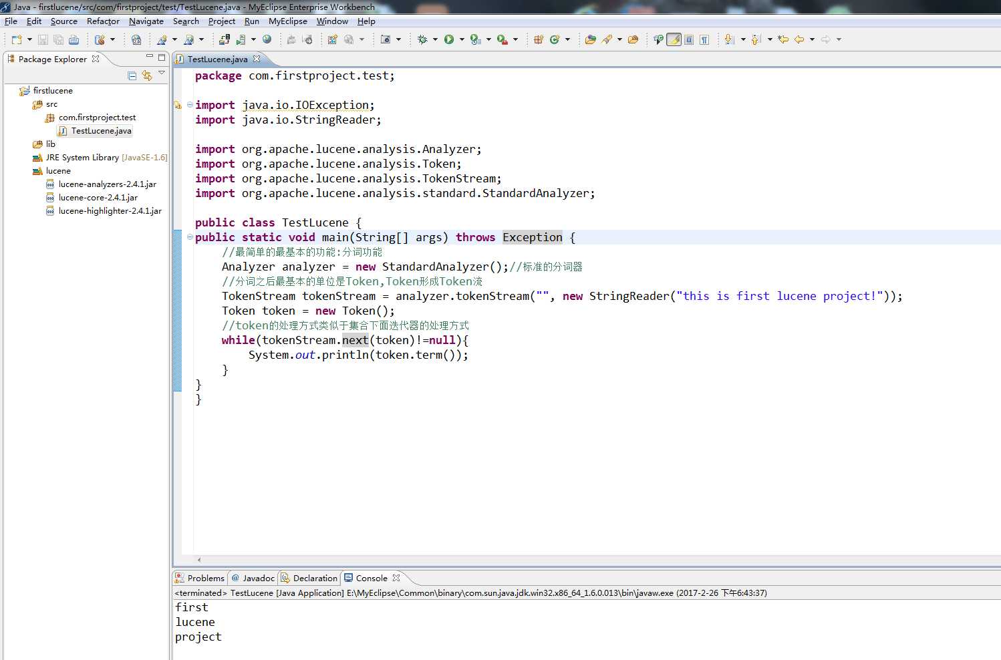Select lucene-analyzers-2.4.1.jar
Viewport: 1001px width, 660px height.
(x=107, y=184)
